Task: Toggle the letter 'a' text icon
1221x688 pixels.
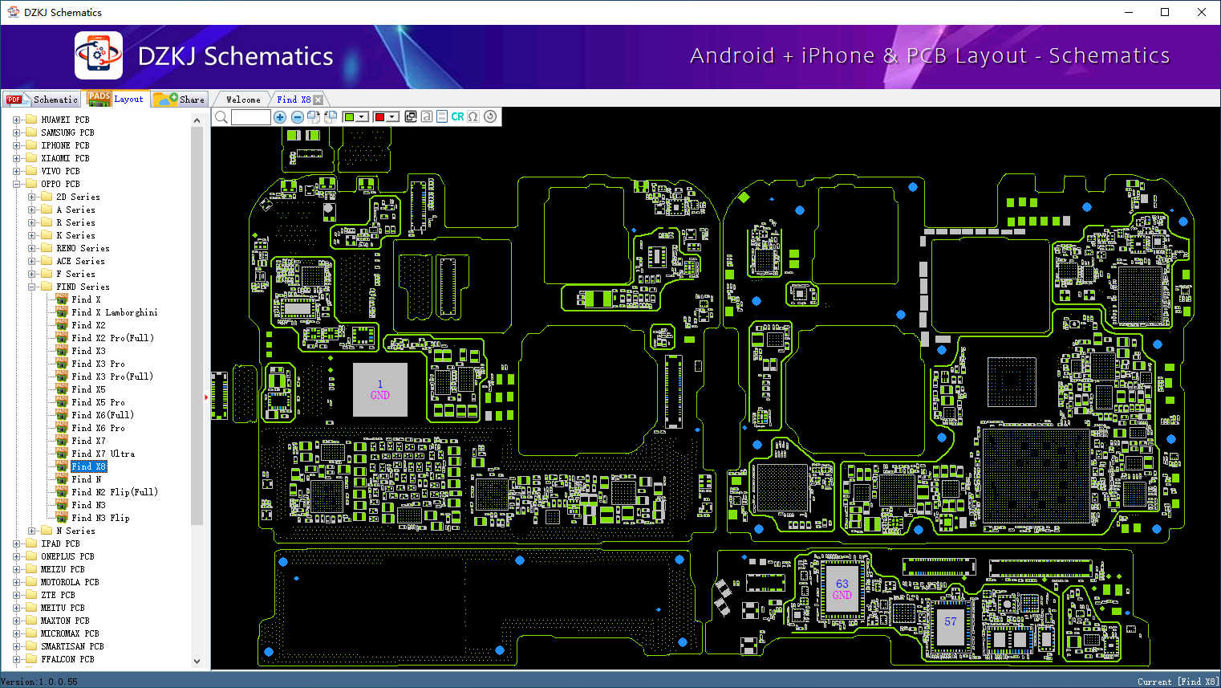Action: [x=427, y=117]
